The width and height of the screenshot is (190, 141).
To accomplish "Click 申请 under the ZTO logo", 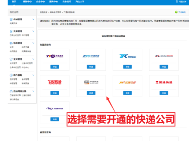I will 91,67.
